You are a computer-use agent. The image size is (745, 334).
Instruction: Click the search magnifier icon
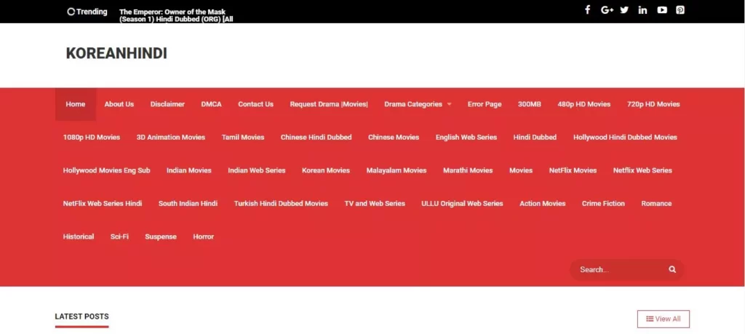672,269
